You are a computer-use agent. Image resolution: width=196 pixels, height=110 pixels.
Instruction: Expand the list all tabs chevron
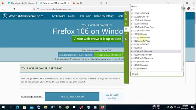click(x=169, y=3)
